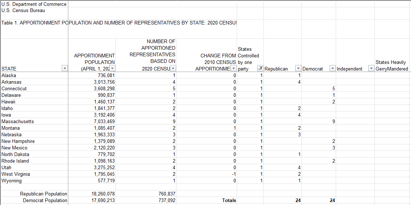Select the Rhode Island state cell
The image size is (411, 205).
pos(34,161)
